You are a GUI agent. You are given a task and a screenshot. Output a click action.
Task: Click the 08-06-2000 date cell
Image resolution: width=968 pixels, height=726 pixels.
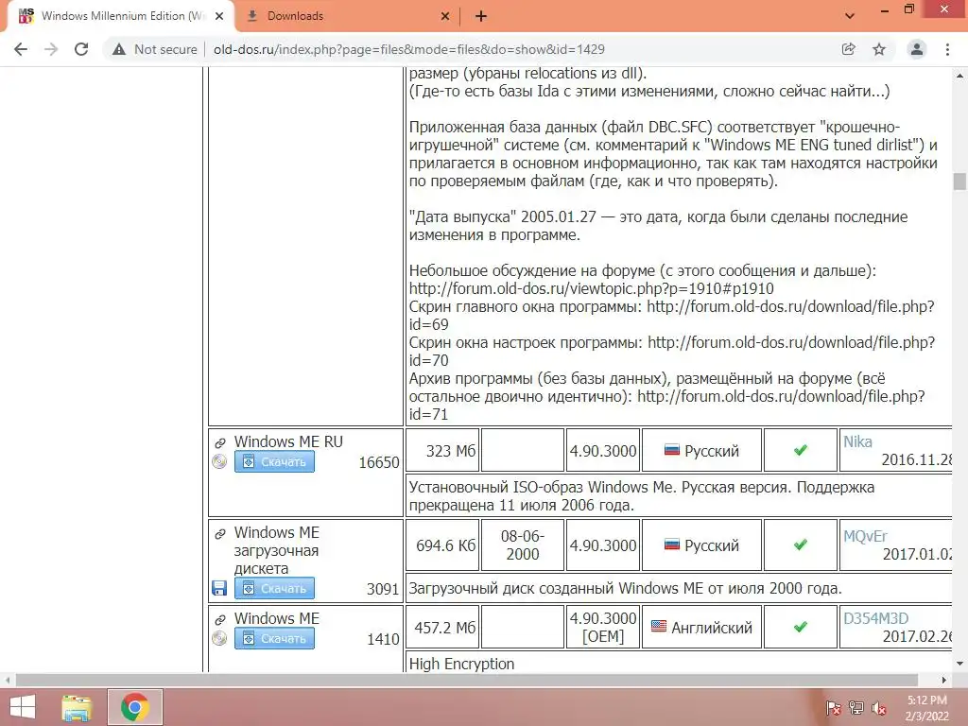coord(522,545)
